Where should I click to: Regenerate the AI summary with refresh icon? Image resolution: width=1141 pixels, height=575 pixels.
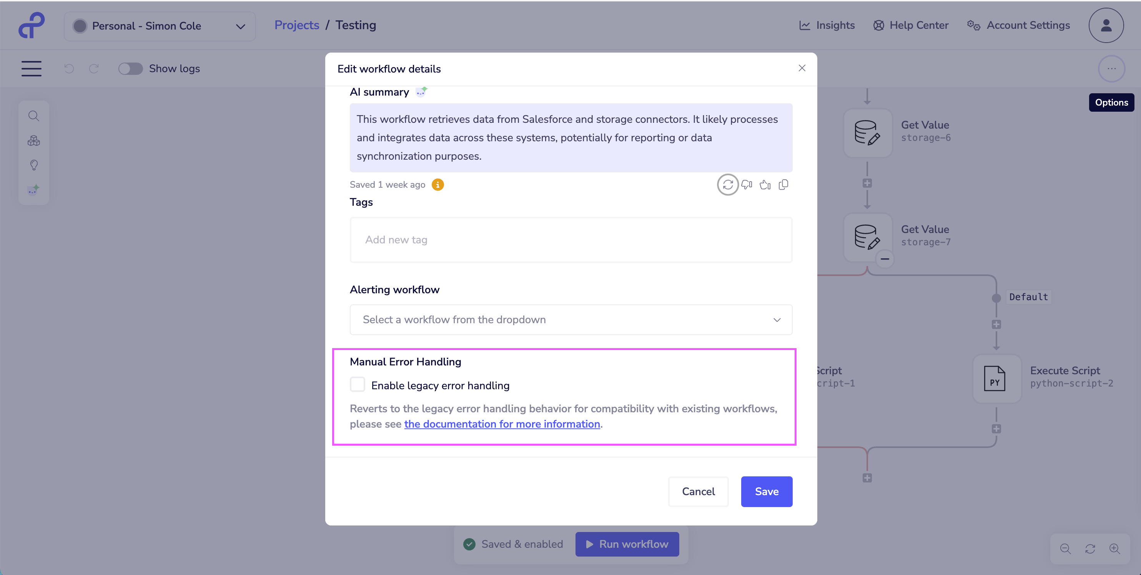pos(727,185)
